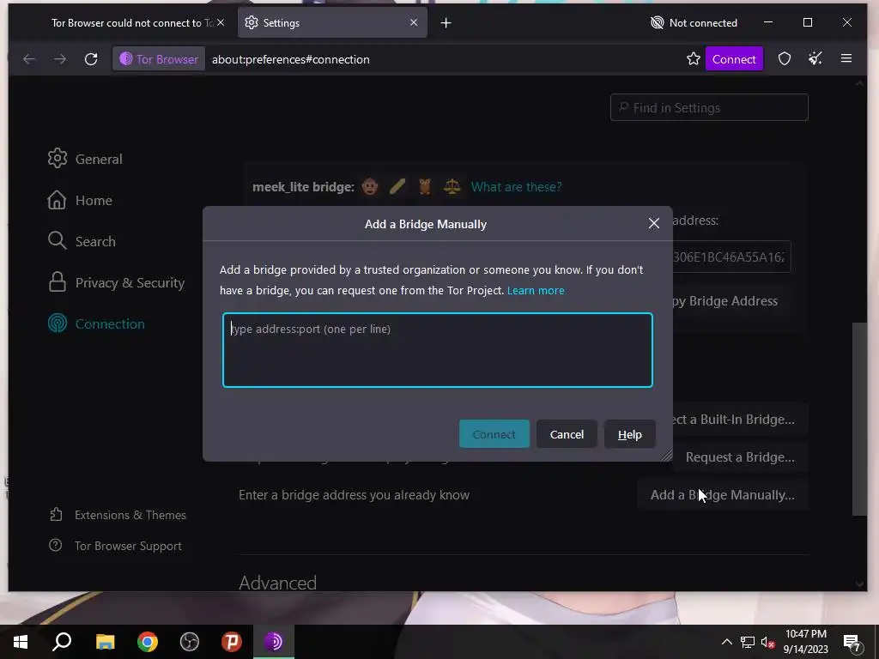879x659 pixels.
Task: Open Help from the bridge dialog
Action: [629, 434]
